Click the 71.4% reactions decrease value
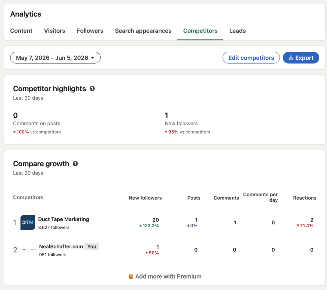Screen dimensions: 327x290 (x=305, y=226)
